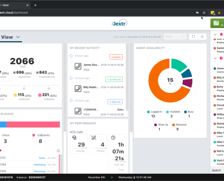Click the camera icon in the address bar
224x181 pixels.
click(x=197, y=13)
